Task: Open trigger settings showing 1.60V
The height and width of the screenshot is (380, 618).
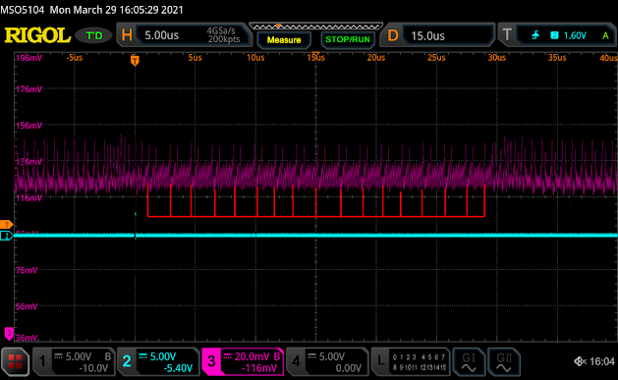Action: [558, 35]
